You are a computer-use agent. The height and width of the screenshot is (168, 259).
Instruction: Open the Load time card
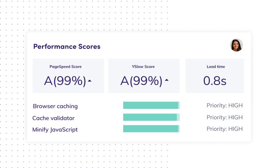pos(215,76)
